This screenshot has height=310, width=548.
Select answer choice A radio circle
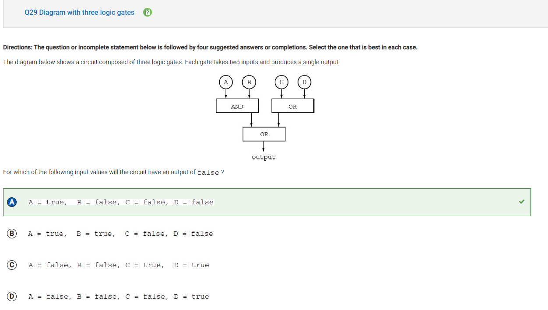(12, 202)
